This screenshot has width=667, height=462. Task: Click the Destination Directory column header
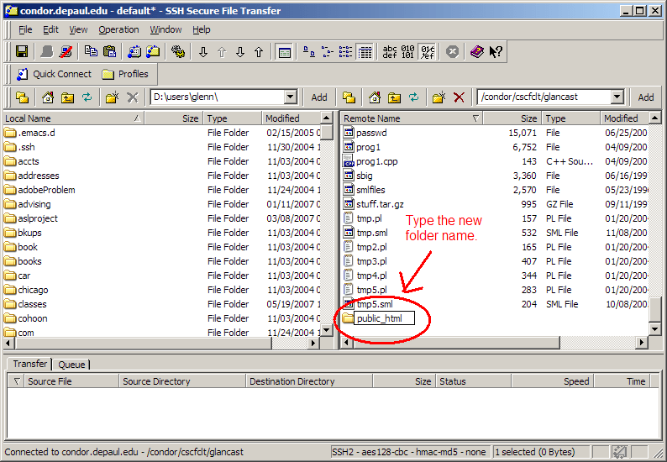coord(309,381)
